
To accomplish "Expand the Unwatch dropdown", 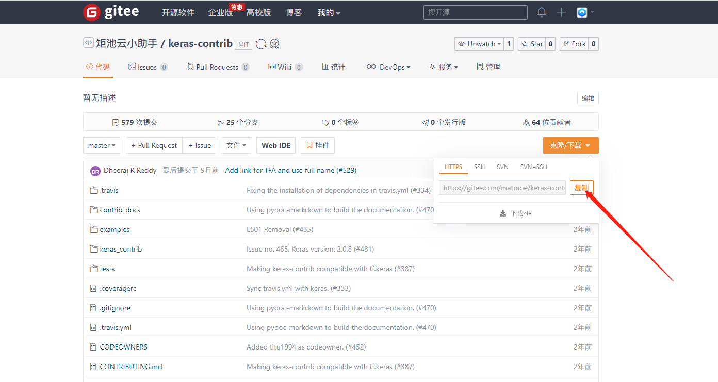I will point(479,44).
